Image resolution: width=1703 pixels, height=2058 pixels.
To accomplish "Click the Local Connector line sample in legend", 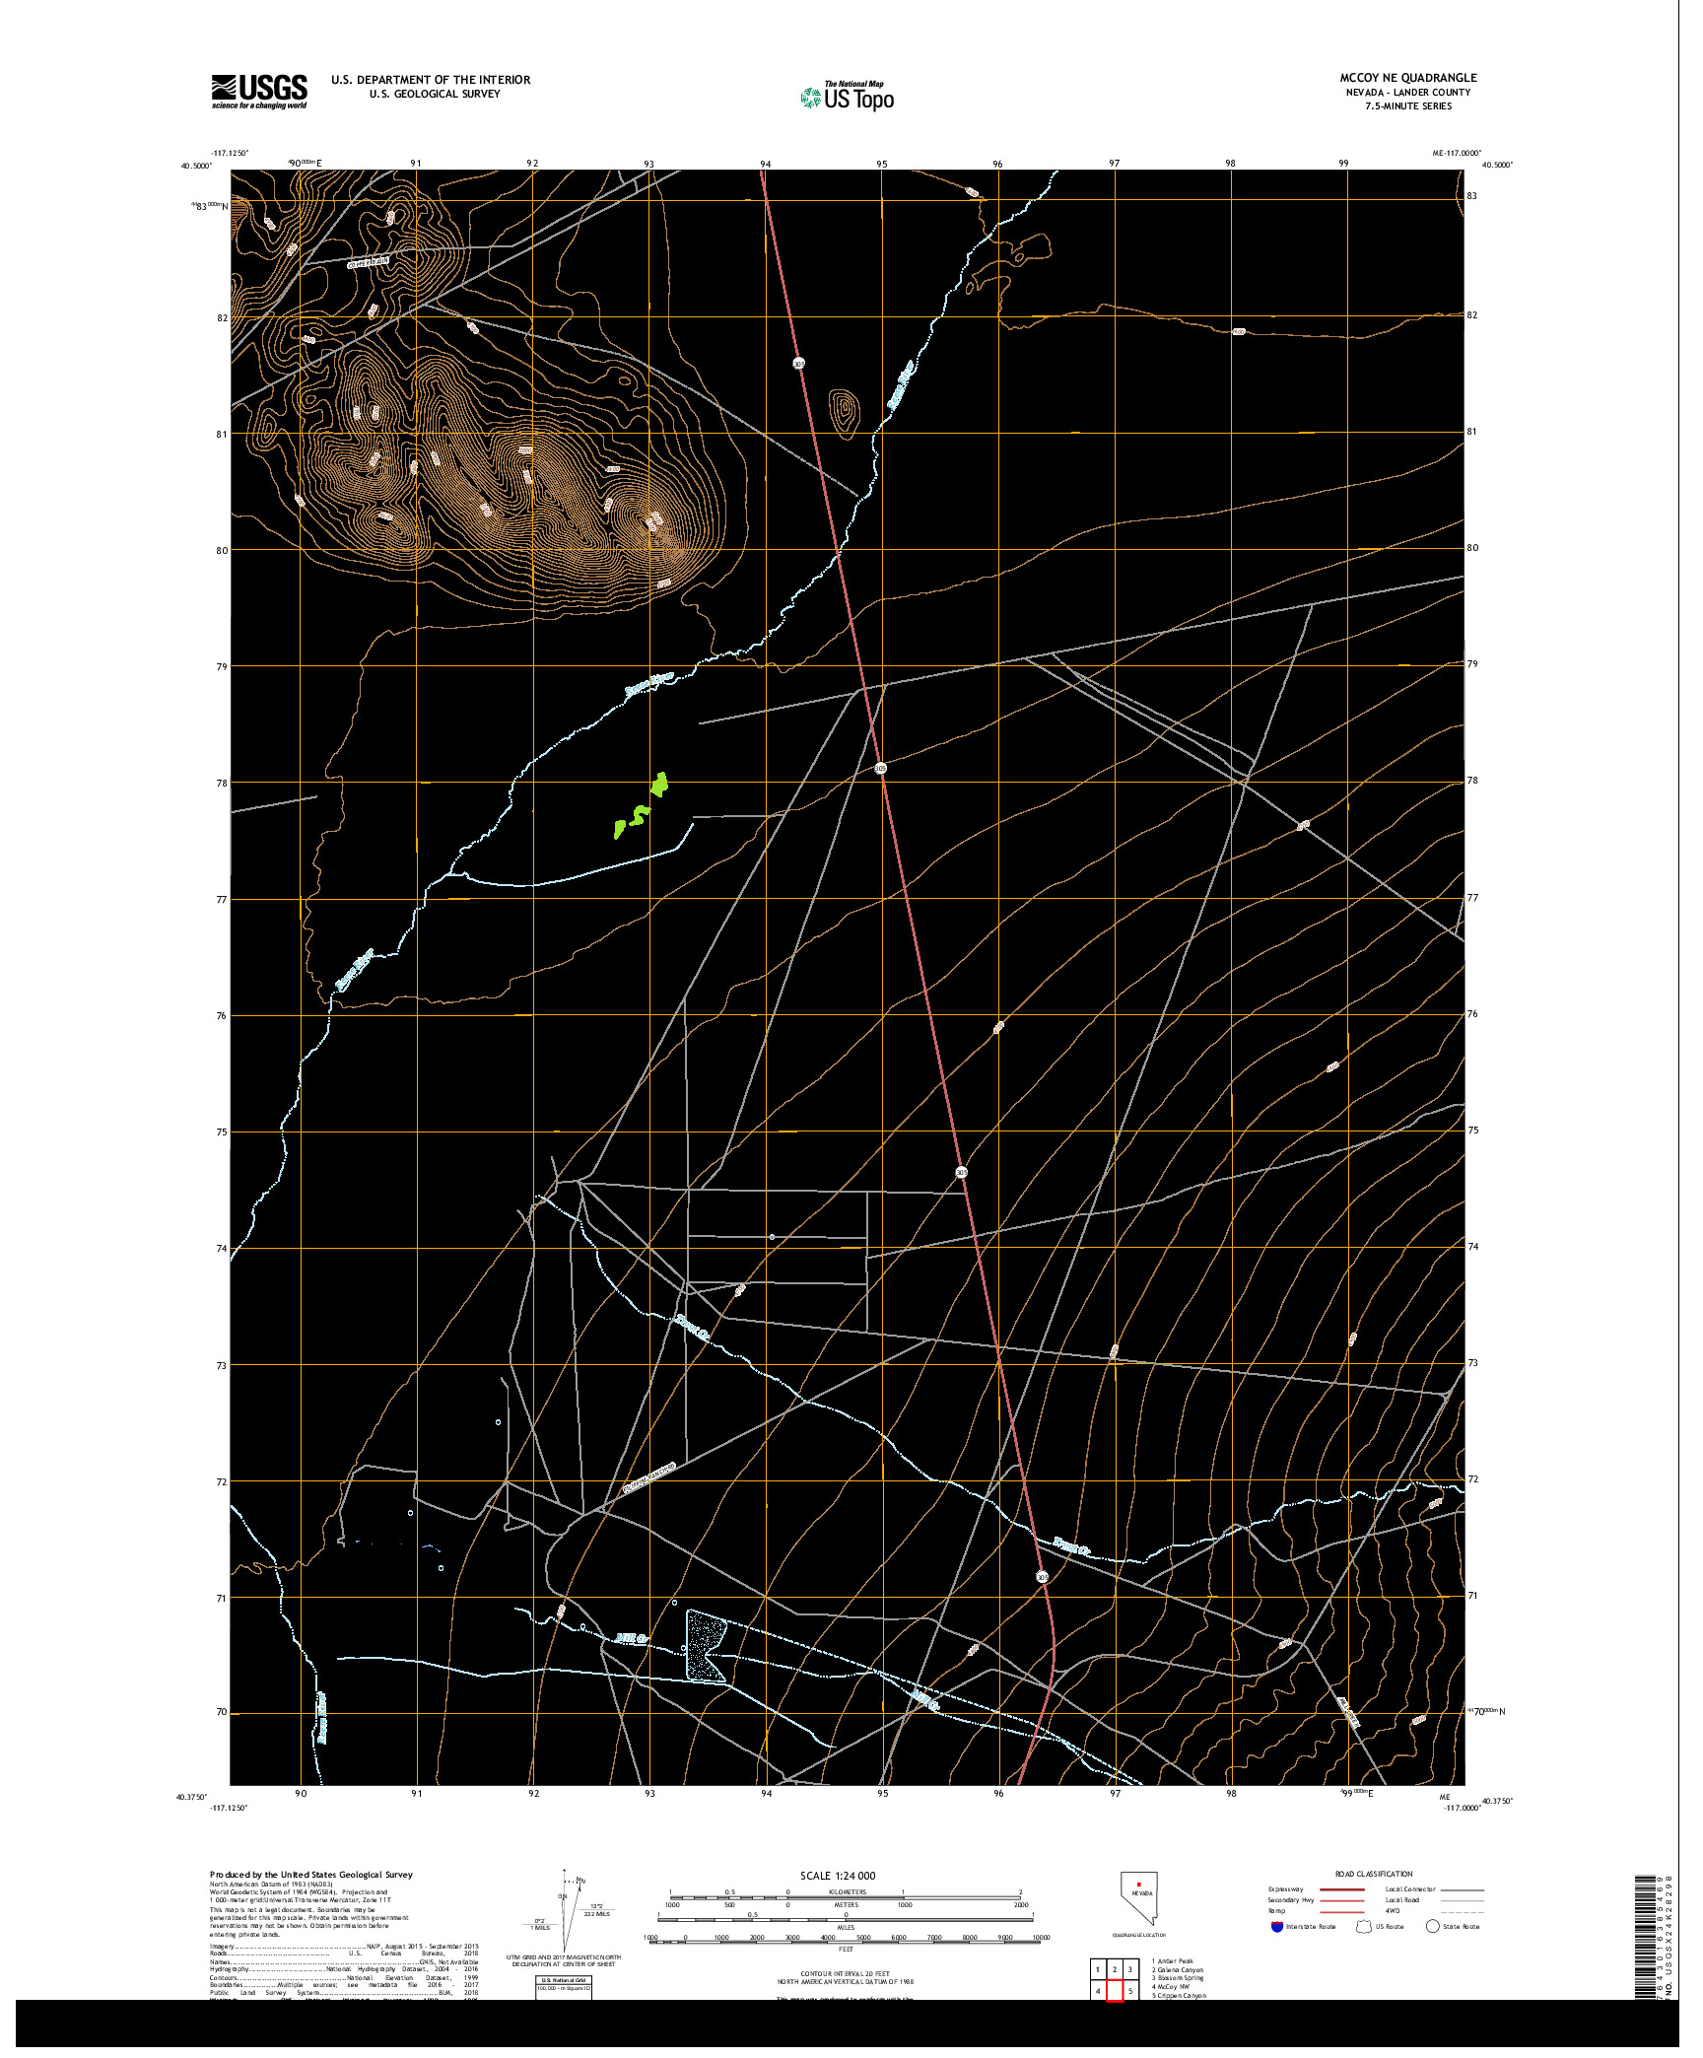I will point(1462,1889).
